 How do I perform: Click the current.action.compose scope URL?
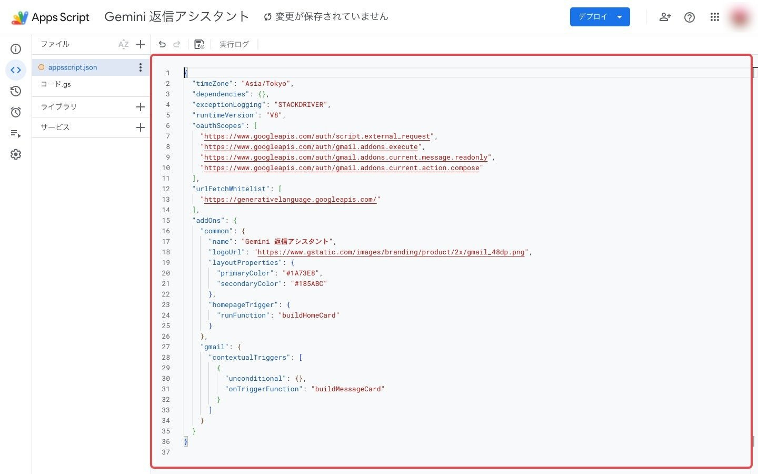pos(342,168)
